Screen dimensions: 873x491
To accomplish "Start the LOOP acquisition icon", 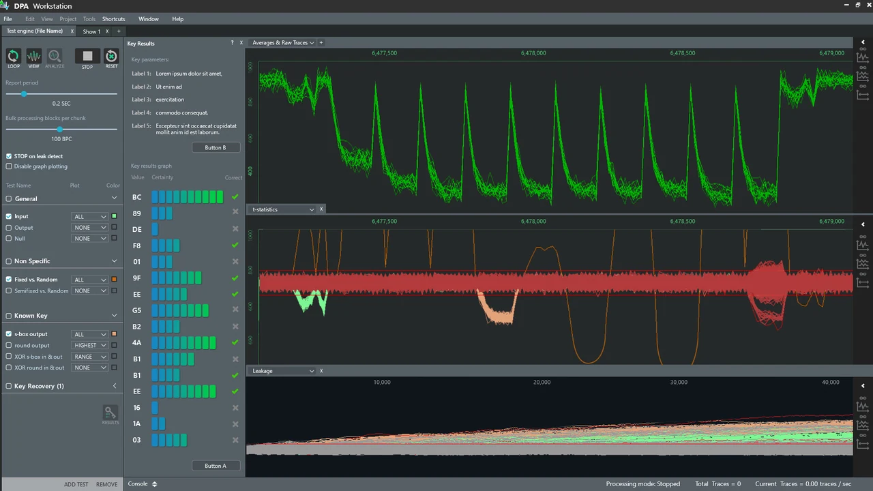I will (13, 57).
